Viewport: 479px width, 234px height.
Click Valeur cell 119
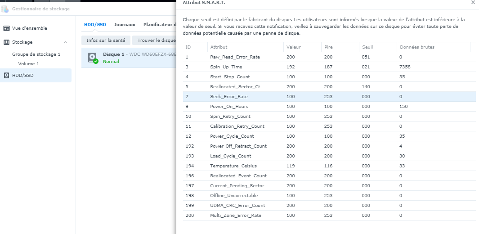point(291,166)
